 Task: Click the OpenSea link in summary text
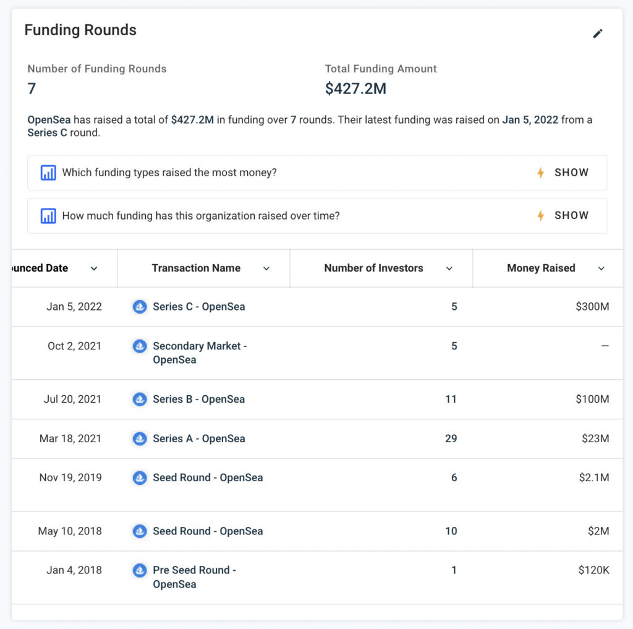coord(49,120)
